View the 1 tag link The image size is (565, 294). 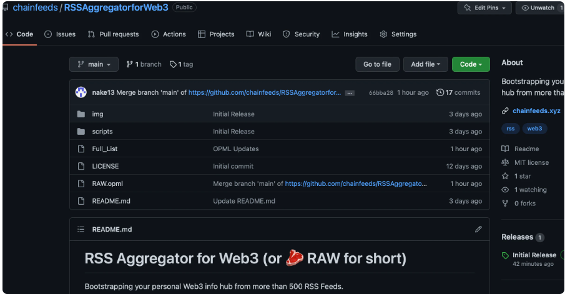coord(181,64)
